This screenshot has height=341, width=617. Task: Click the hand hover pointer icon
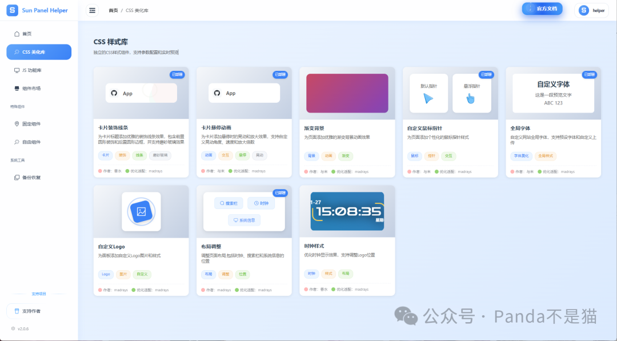tap(471, 98)
